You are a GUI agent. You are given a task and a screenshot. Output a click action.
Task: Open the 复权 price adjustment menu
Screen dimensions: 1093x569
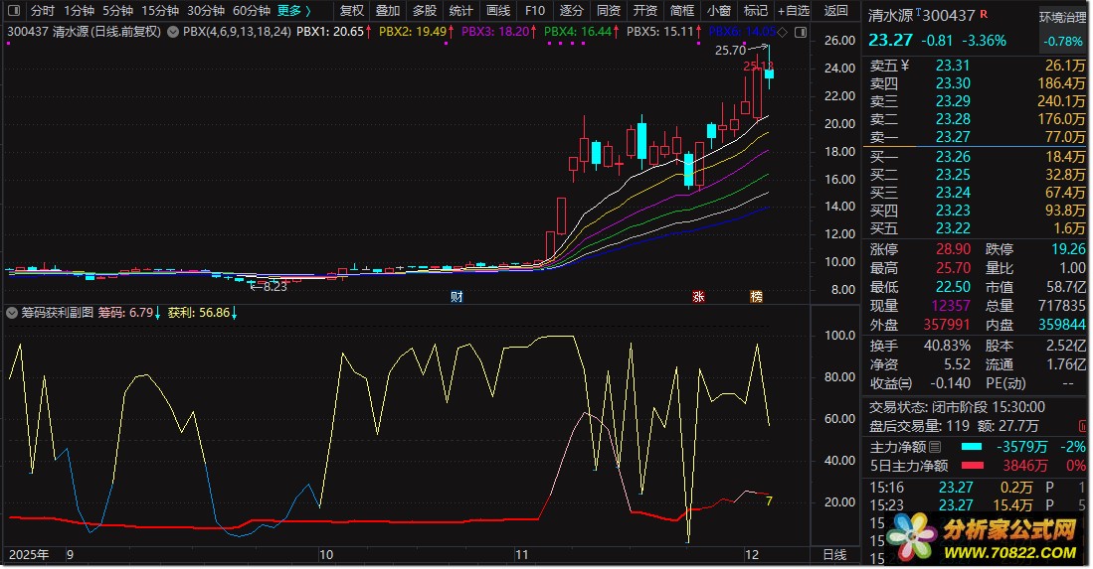pyautogui.click(x=352, y=11)
